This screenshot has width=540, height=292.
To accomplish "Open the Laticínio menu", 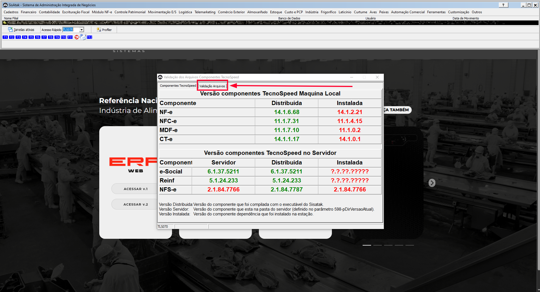I will [x=345, y=12].
